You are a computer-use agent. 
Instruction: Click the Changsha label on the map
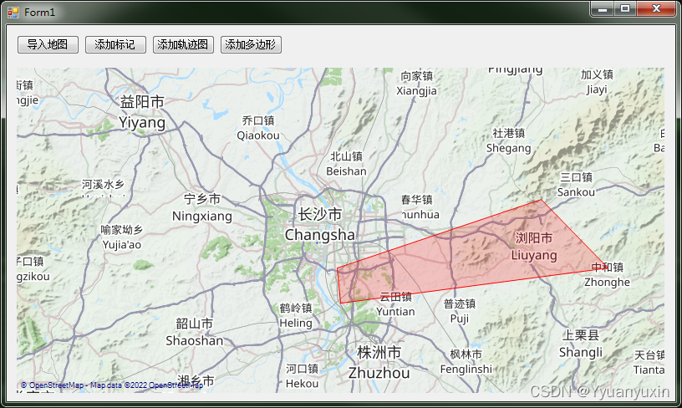coord(319,225)
